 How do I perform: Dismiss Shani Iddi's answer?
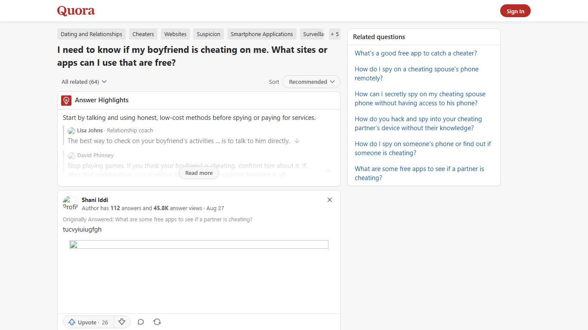(x=330, y=200)
